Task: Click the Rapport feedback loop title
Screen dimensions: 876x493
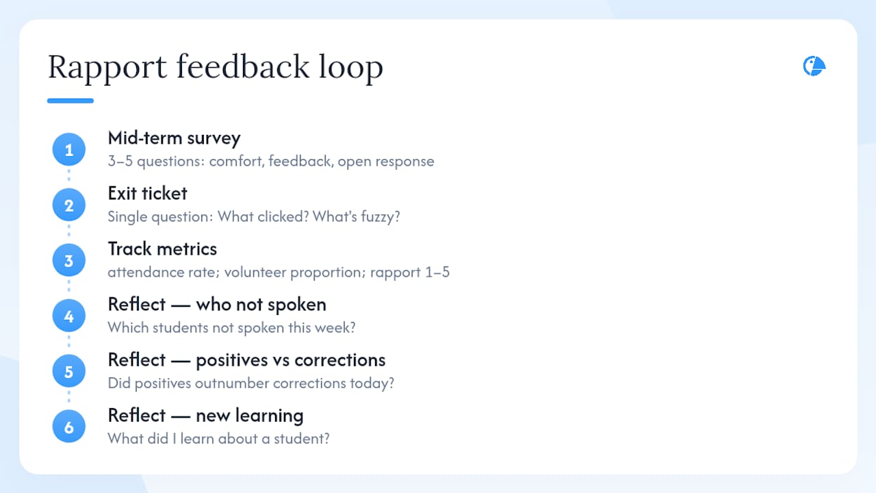Action: pyautogui.click(x=215, y=68)
